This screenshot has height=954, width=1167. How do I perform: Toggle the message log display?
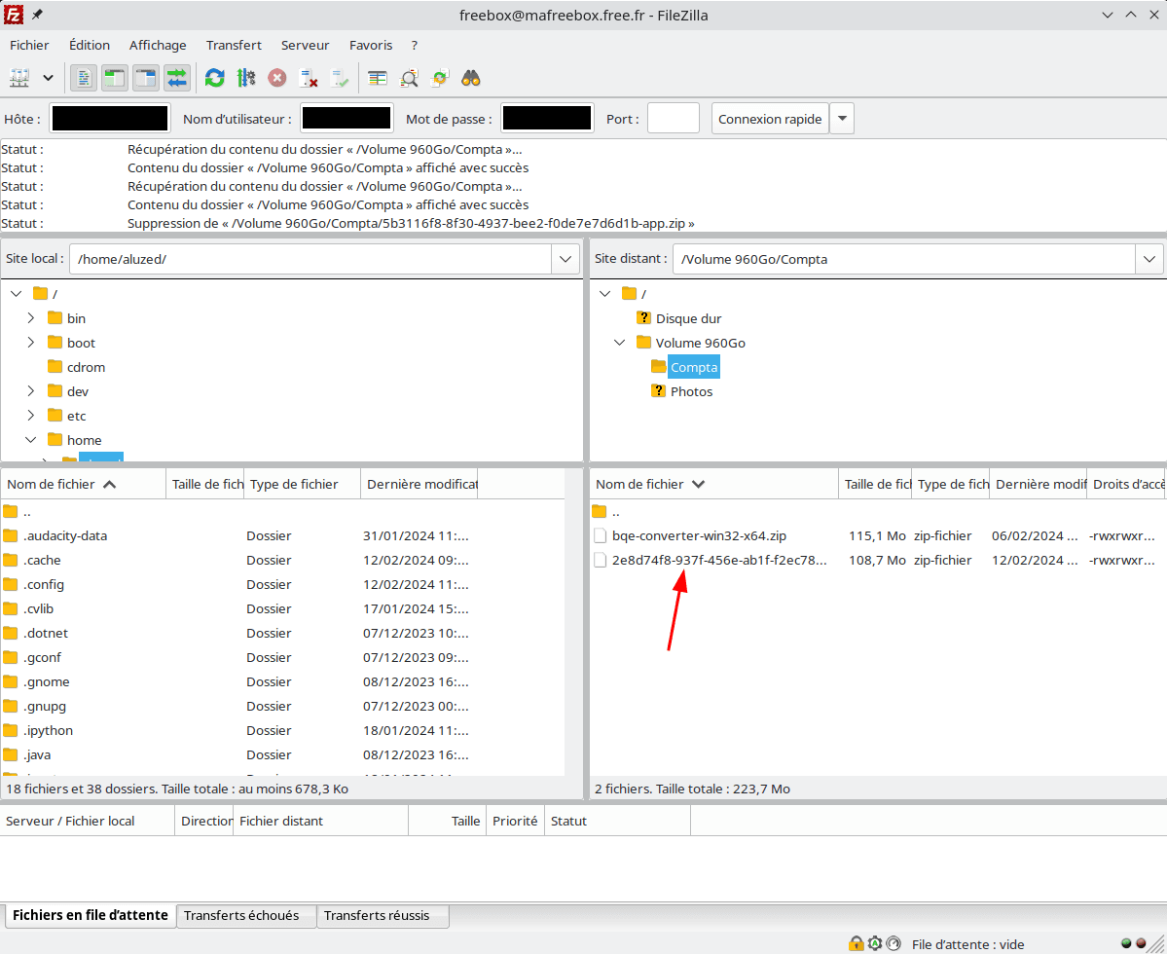pyautogui.click(x=84, y=78)
